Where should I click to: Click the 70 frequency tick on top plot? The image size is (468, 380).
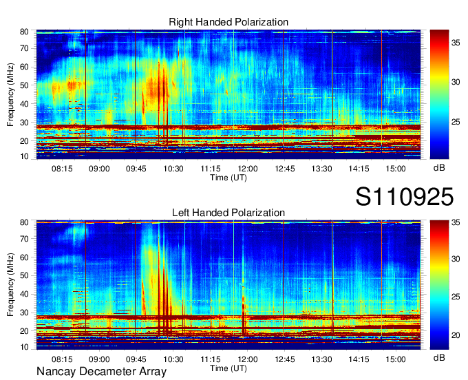point(24,48)
